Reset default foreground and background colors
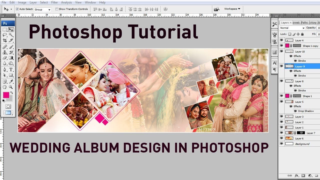The height and width of the screenshot is (180, 320). click(4, 100)
